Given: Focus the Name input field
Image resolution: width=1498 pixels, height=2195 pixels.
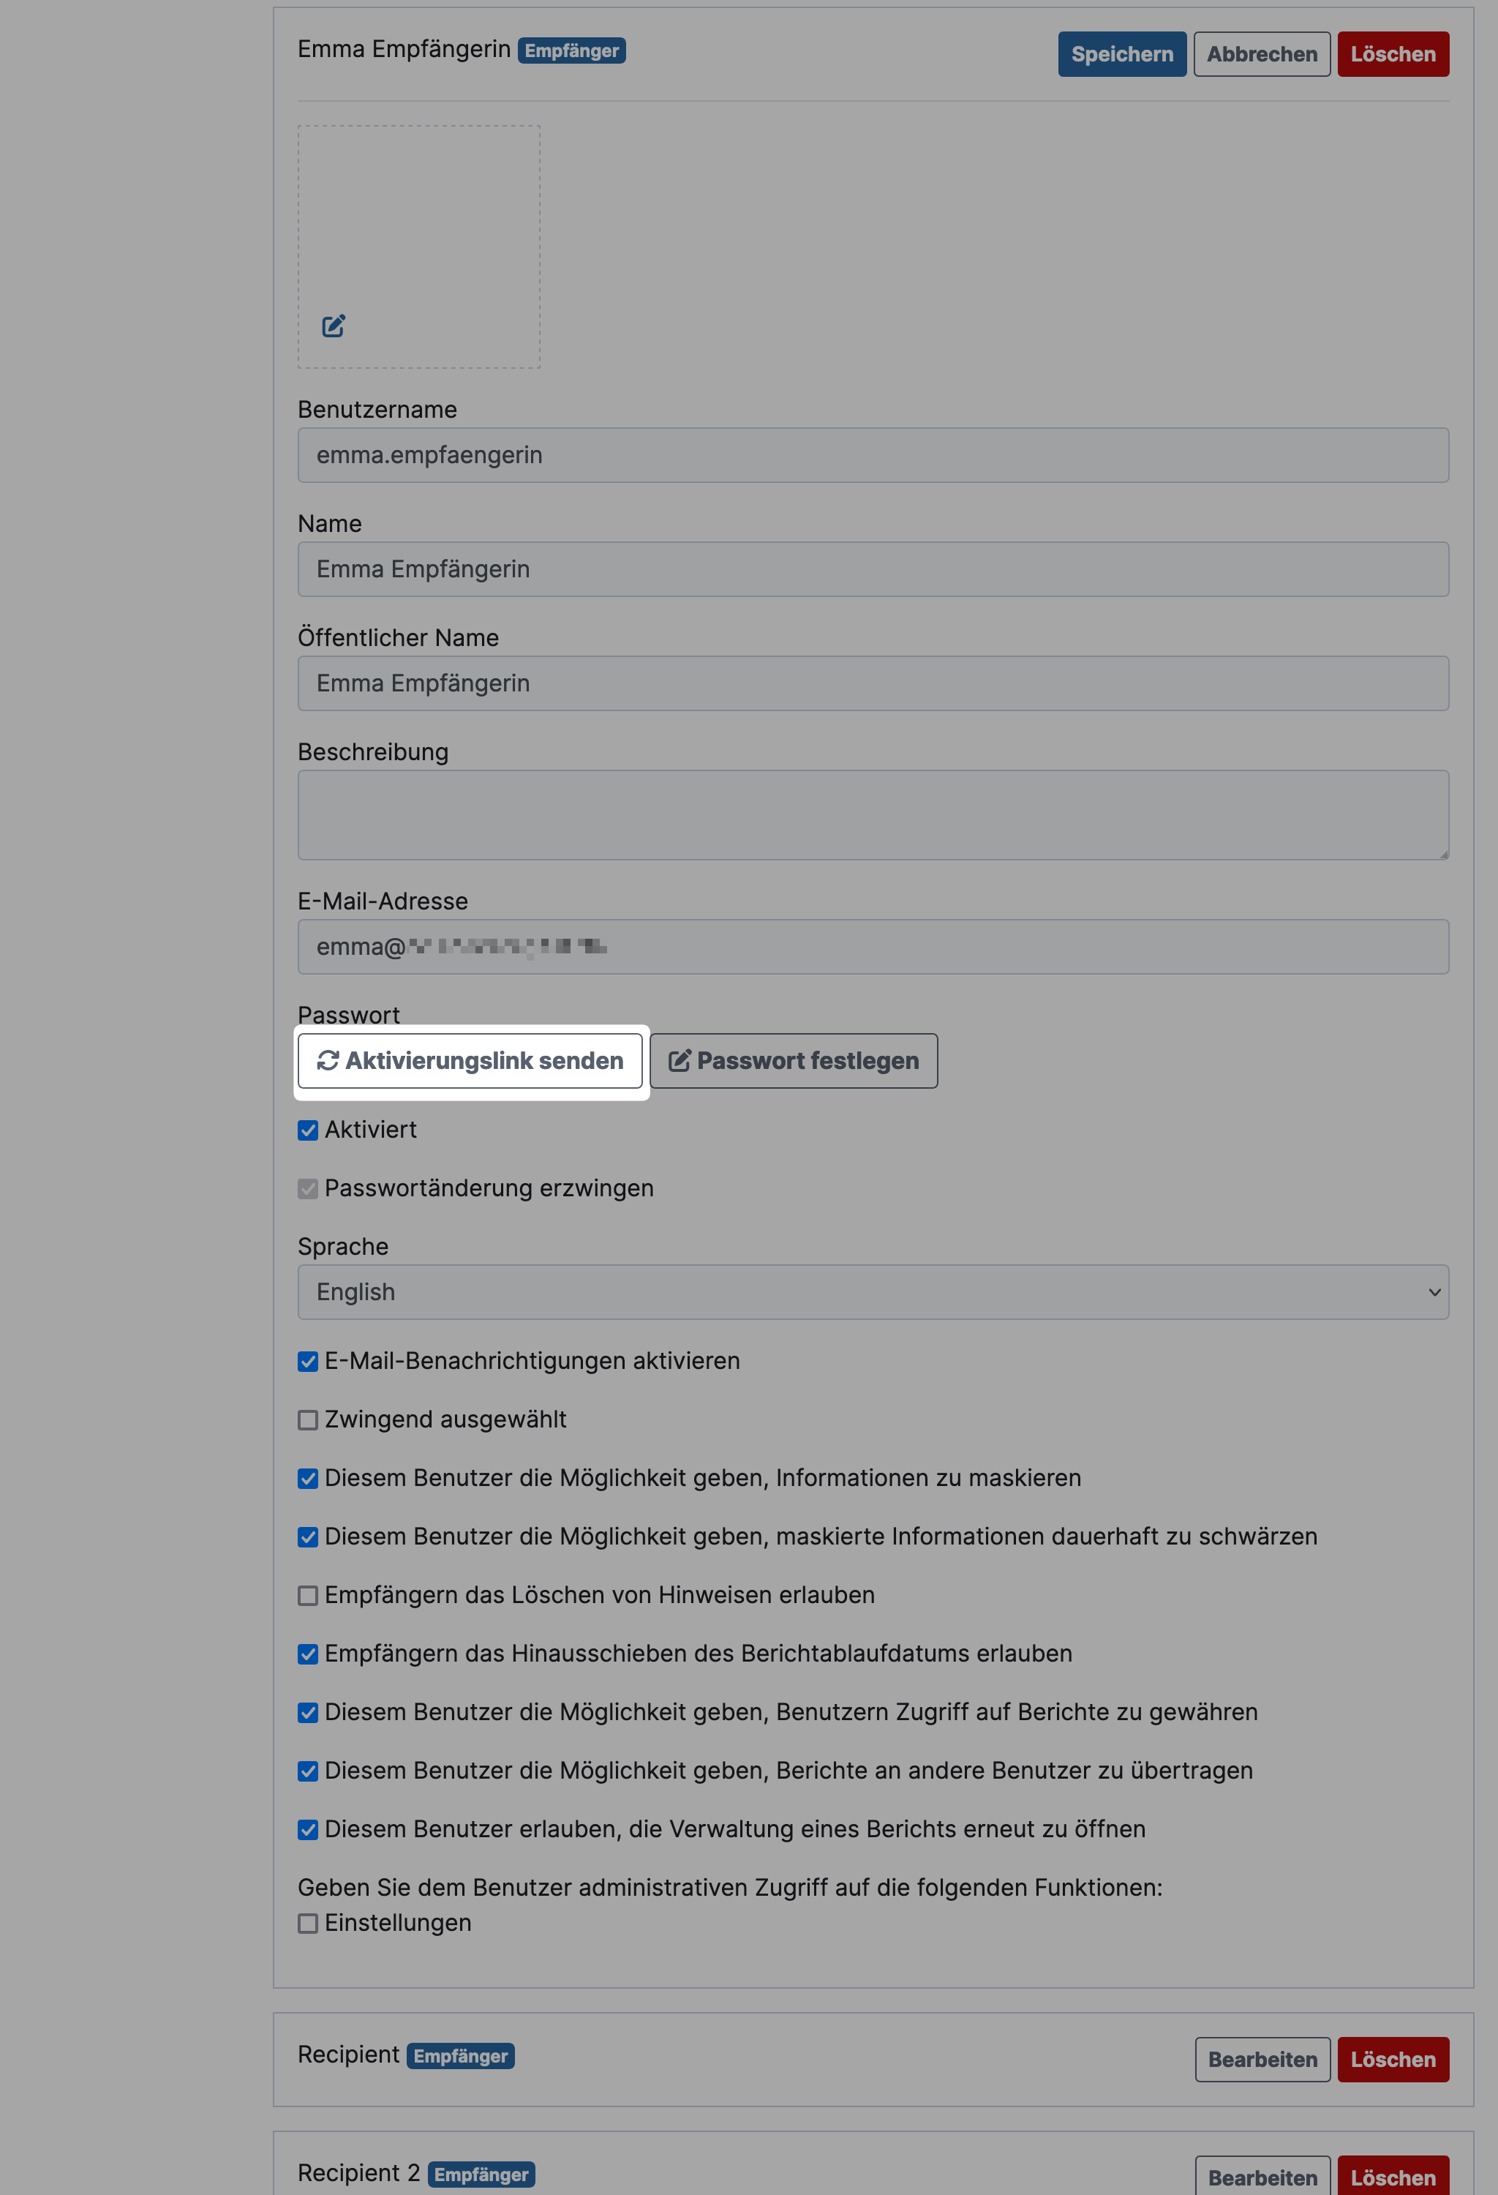Looking at the screenshot, I should (873, 569).
